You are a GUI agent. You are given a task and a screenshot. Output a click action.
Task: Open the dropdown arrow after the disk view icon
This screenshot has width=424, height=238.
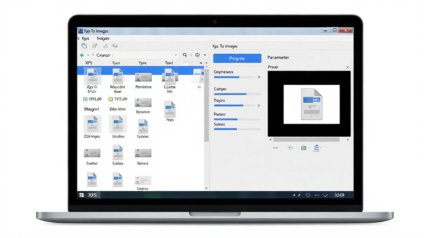205,55
